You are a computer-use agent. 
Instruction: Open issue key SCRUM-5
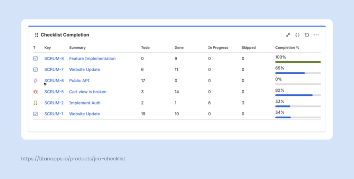click(x=54, y=92)
